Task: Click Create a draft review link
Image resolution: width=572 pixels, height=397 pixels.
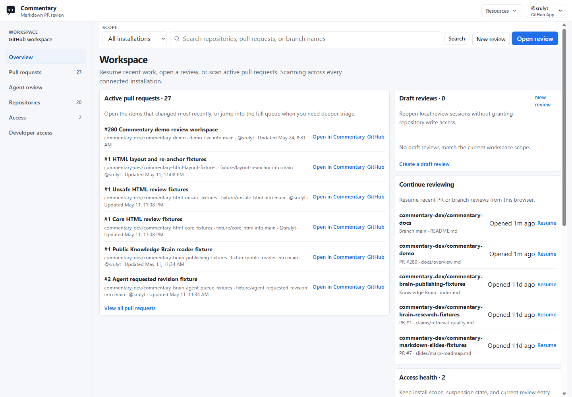Action: pos(424,164)
